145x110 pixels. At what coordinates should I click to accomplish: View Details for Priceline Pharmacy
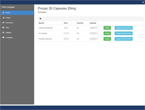pos(107,39)
